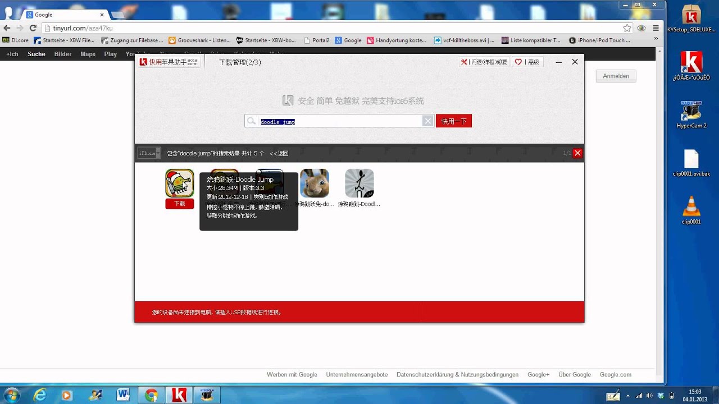Click Chrome back arrow
This screenshot has width=719, height=404.
(x=7, y=28)
